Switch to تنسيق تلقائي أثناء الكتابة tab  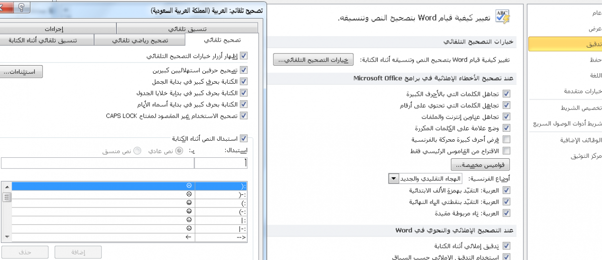(x=47, y=41)
